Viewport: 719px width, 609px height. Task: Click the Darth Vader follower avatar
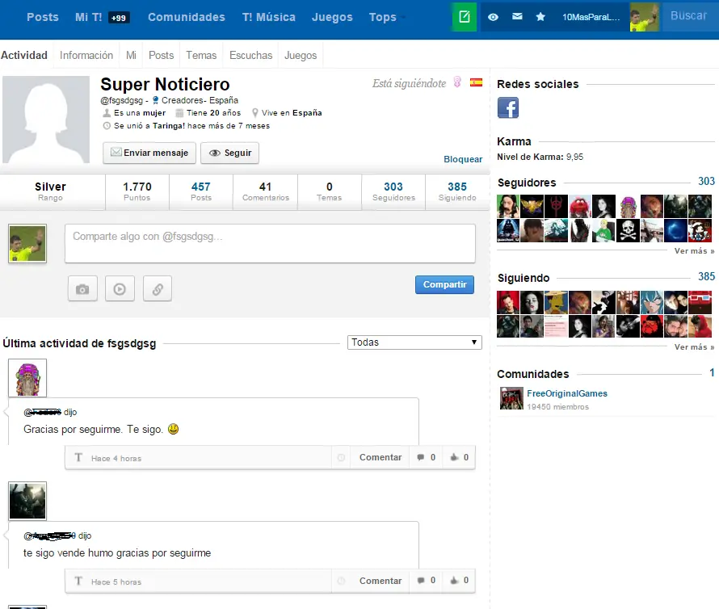click(508, 230)
